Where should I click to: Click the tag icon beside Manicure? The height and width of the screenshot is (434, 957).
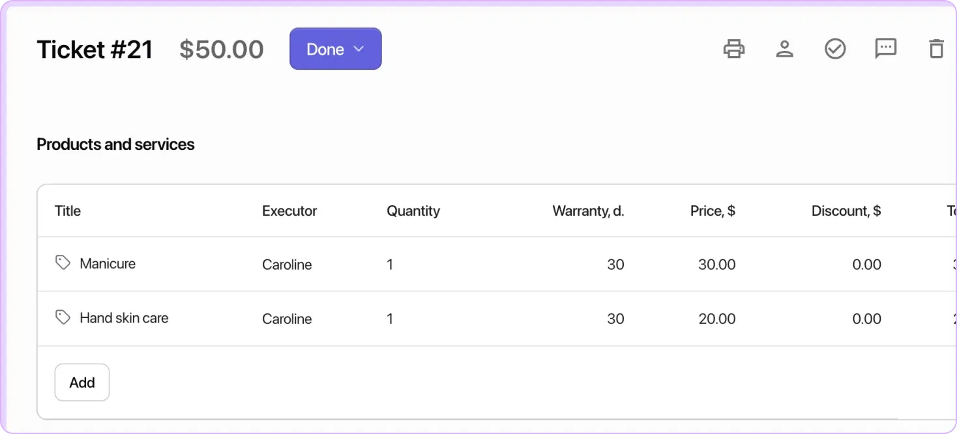(x=63, y=262)
